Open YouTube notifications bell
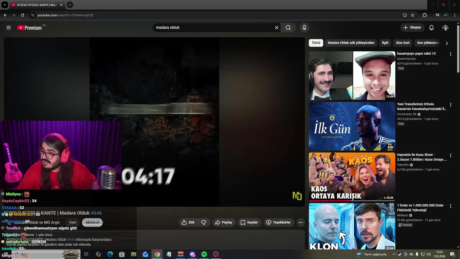The image size is (460, 259). [x=432, y=28]
